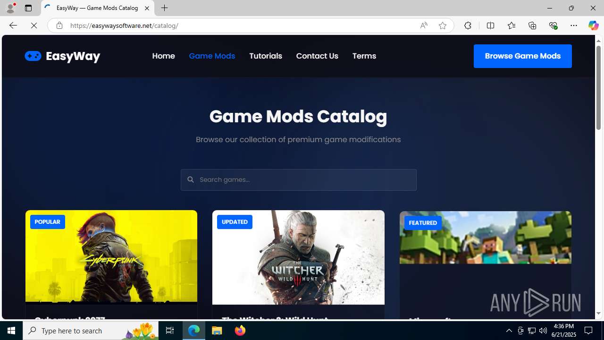Image resolution: width=604 pixels, height=340 pixels.
Task: Open File Explorer from the taskbar
Action: pos(217,331)
